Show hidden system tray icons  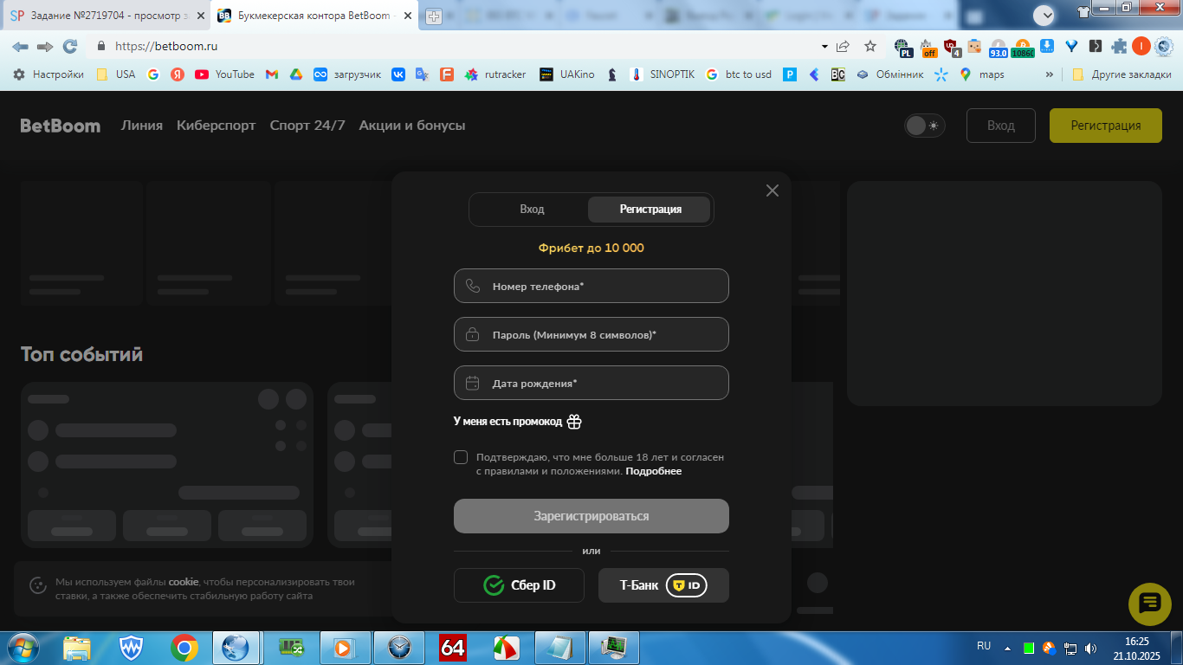[x=1007, y=647]
